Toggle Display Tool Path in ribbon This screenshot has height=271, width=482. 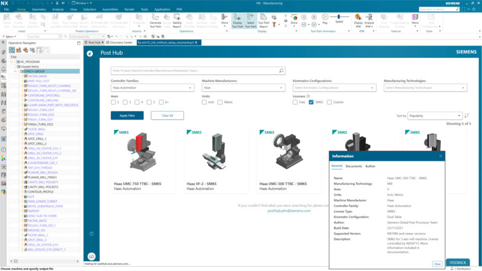(237, 20)
